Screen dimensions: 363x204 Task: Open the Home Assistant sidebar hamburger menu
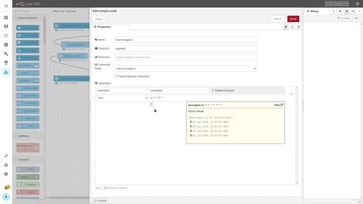pyautogui.click(x=6, y=6)
